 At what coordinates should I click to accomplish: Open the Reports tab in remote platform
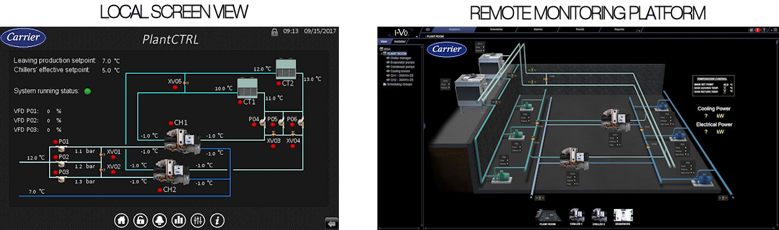pyautogui.click(x=619, y=29)
